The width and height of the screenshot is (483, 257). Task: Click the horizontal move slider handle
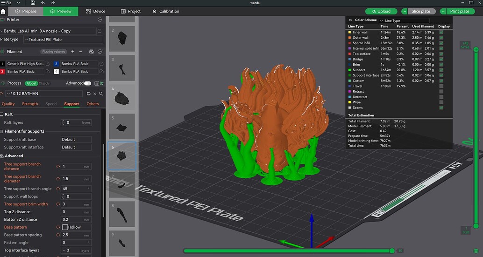[392, 251]
